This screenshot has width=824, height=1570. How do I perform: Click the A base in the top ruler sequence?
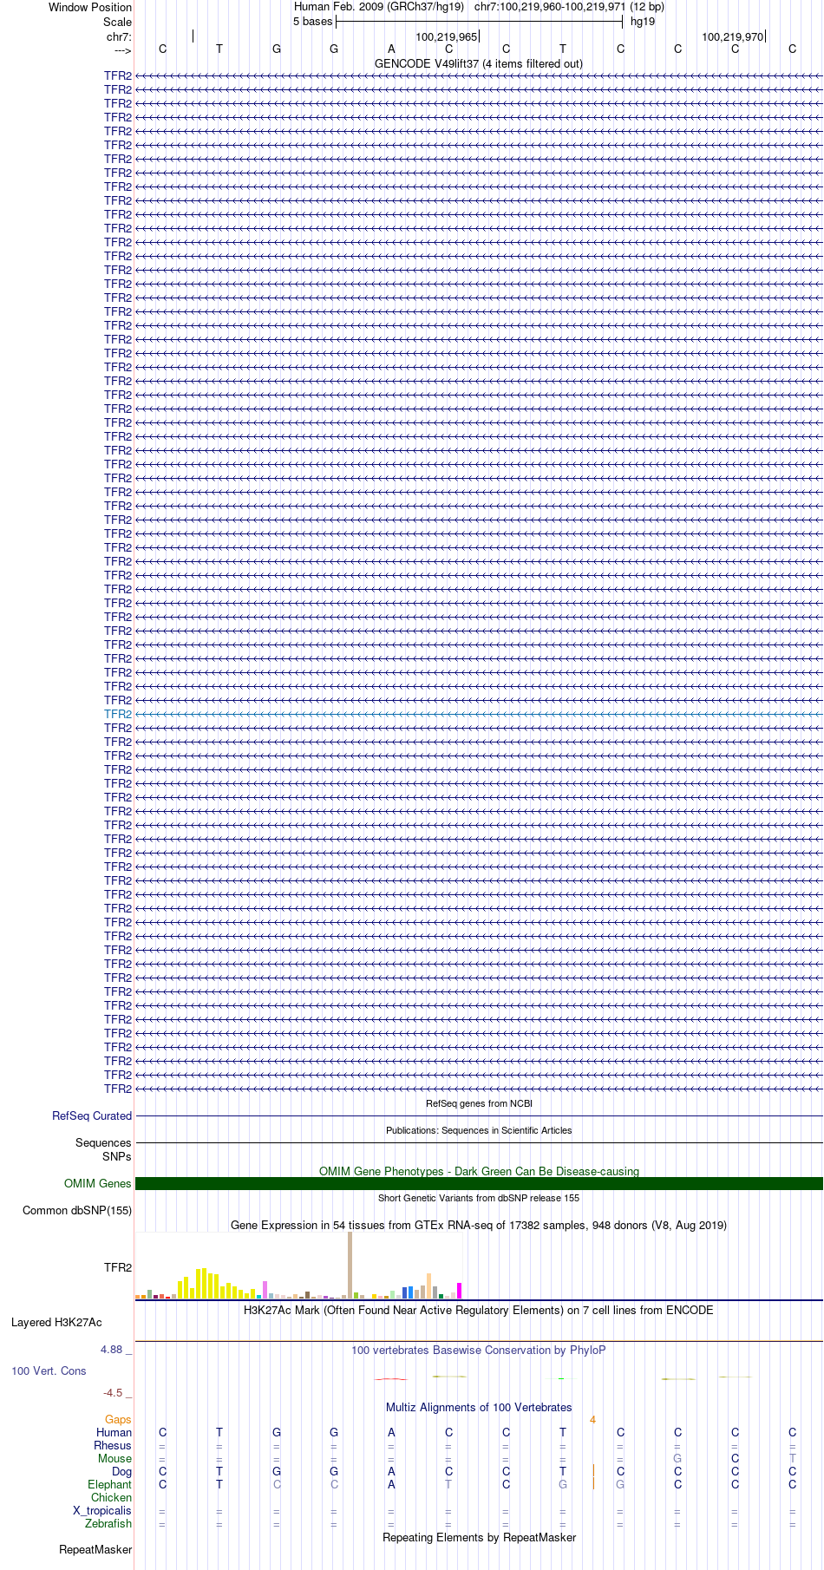click(x=391, y=49)
